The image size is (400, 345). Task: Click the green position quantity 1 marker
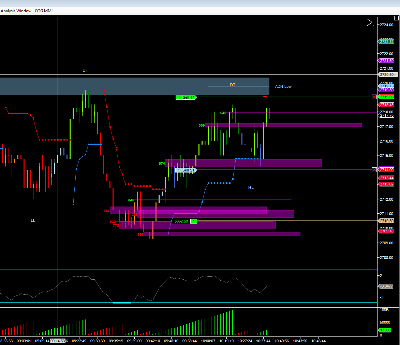coord(194,221)
